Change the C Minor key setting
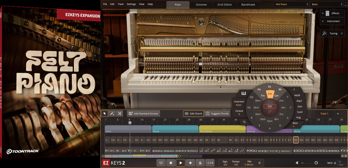Image resolution: width=348 pixels, height=168 pixels. pyautogui.click(x=249, y=165)
